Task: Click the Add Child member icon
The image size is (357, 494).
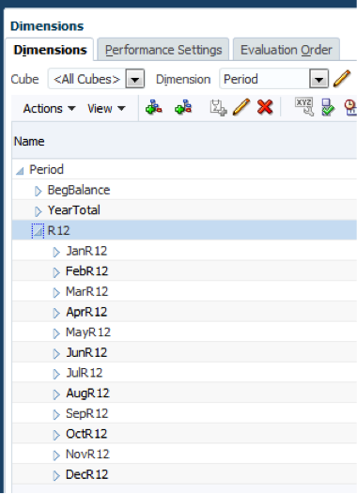Action: click(x=154, y=107)
